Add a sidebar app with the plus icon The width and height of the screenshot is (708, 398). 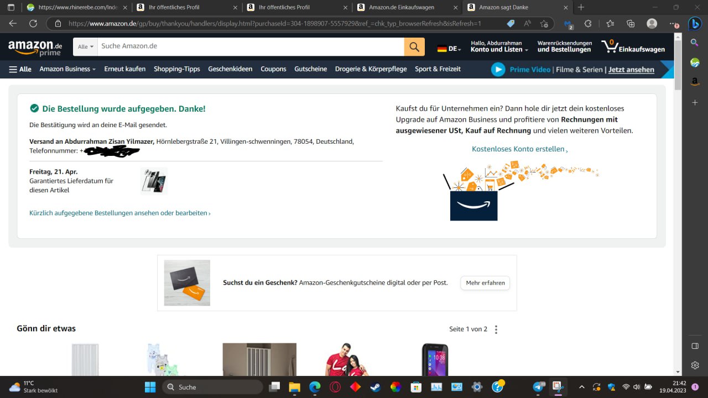coord(695,103)
